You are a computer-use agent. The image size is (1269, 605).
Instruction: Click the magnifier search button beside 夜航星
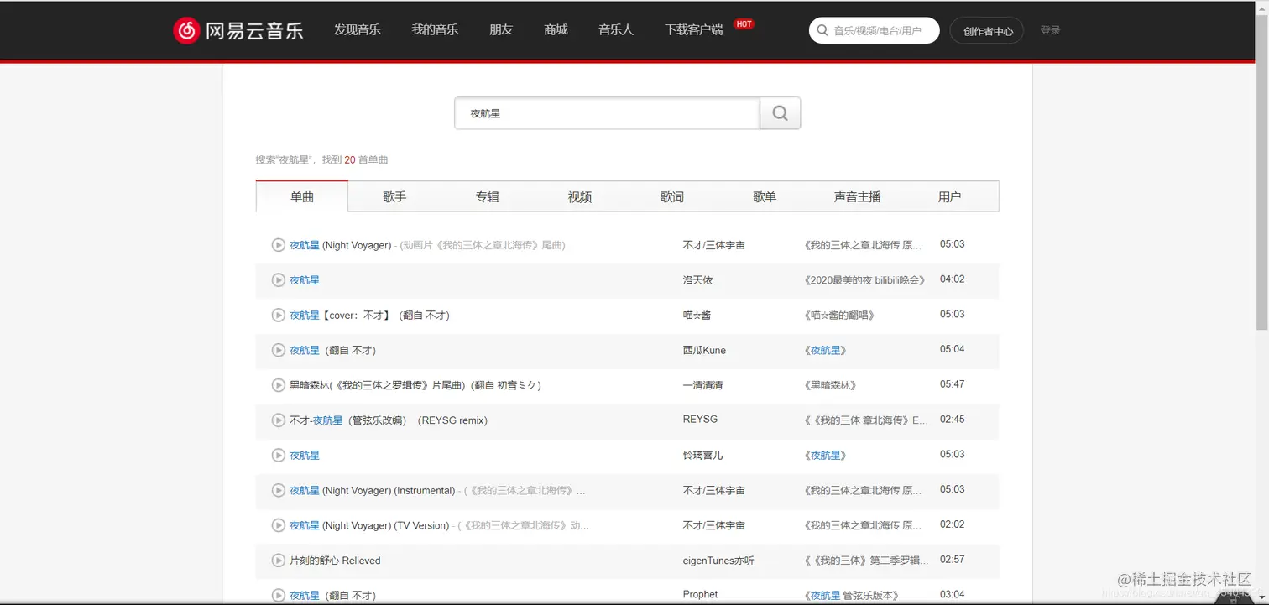(x=780, y=113)
